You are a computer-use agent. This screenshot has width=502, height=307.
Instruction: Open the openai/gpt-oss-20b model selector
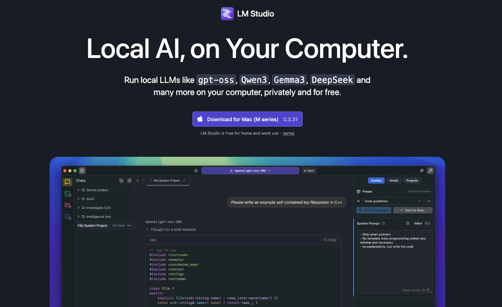(x=250, y=171)
